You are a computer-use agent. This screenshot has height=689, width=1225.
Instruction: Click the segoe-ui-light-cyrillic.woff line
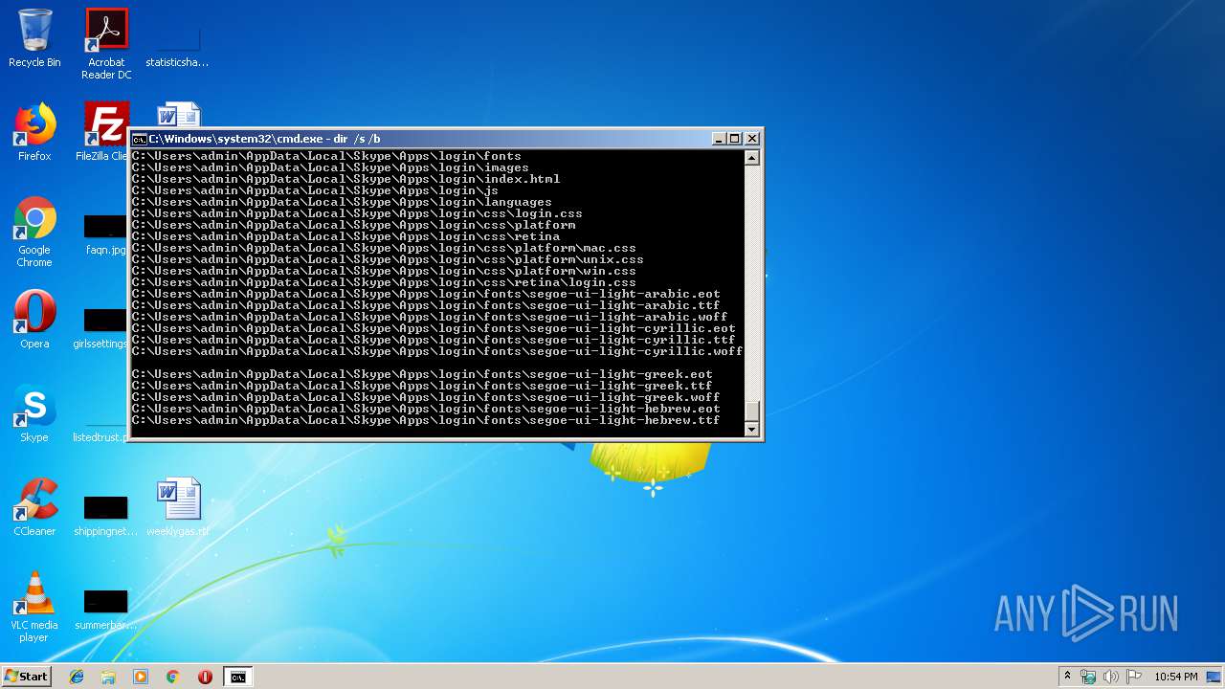pyautogui.click(x=437, y=351)
